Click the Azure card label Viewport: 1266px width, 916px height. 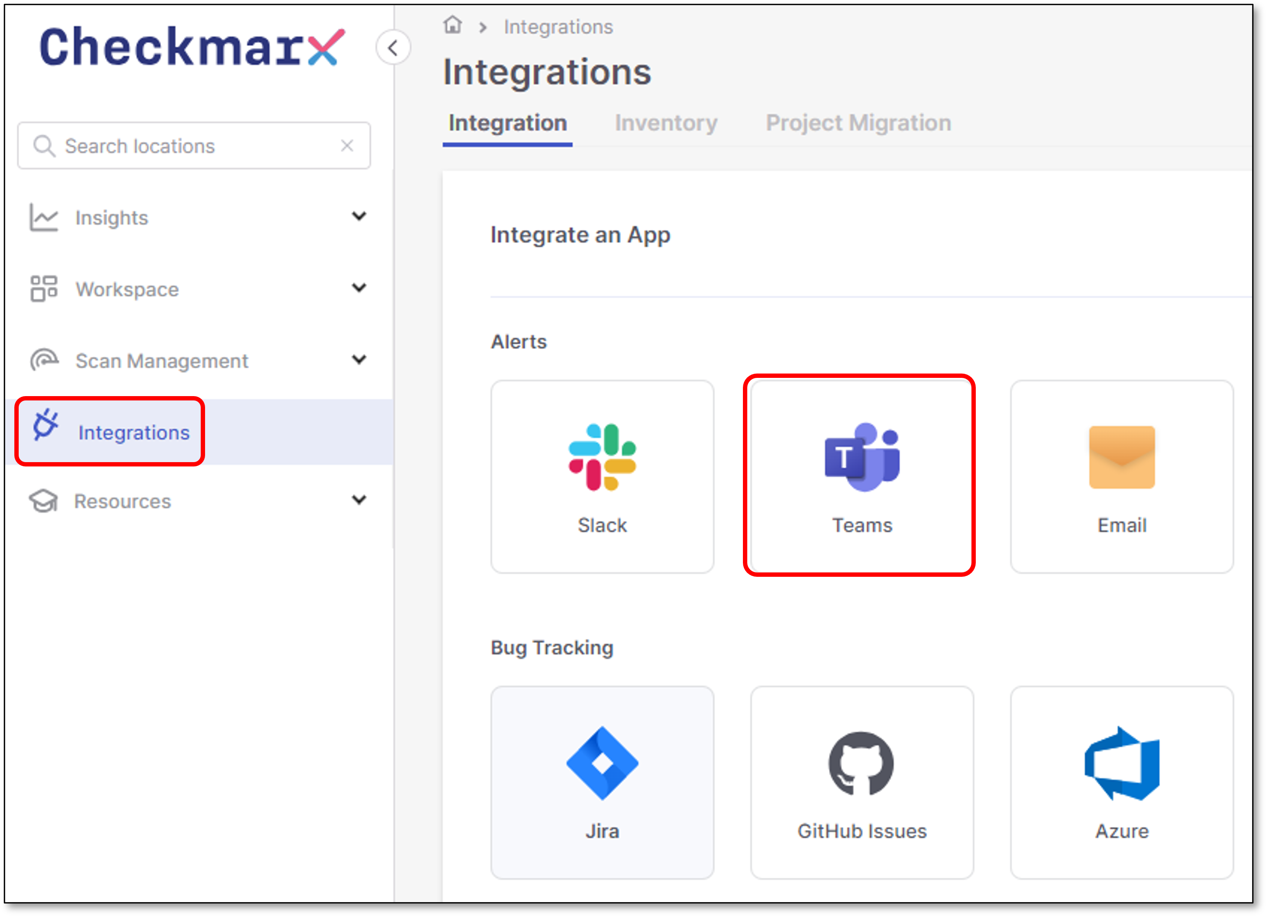coord(1122,831)
